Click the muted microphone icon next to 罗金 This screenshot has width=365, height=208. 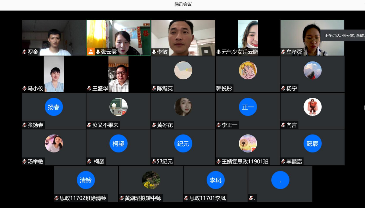24,52
